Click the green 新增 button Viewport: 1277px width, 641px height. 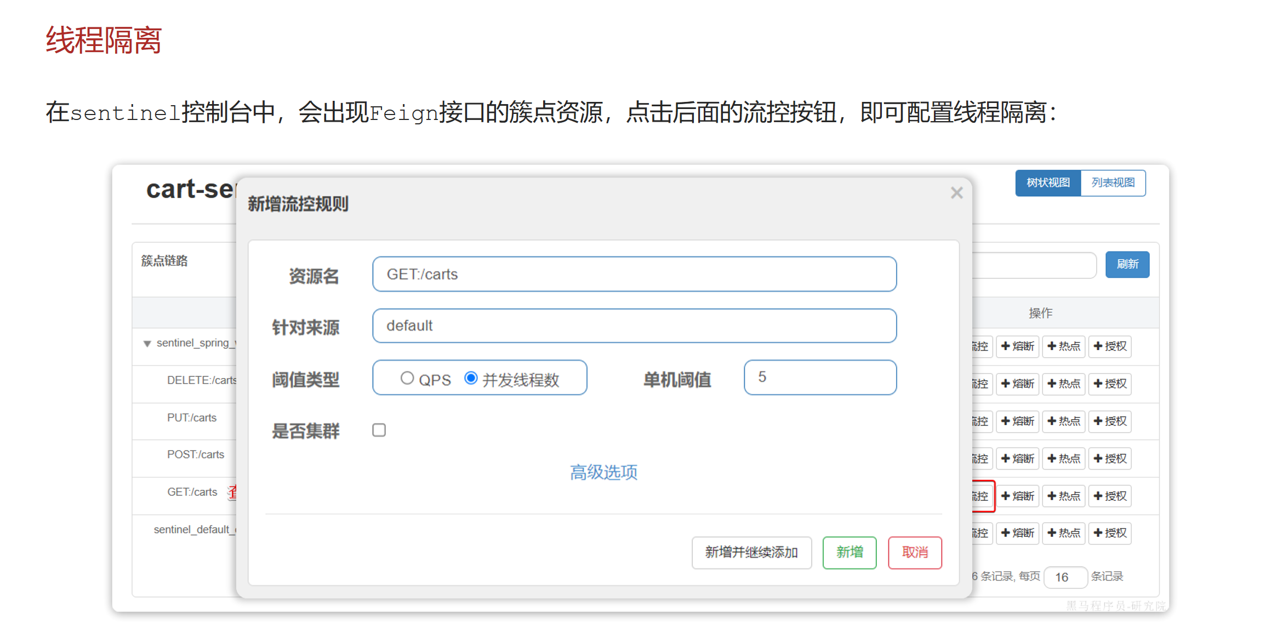[x=849, y=553]
